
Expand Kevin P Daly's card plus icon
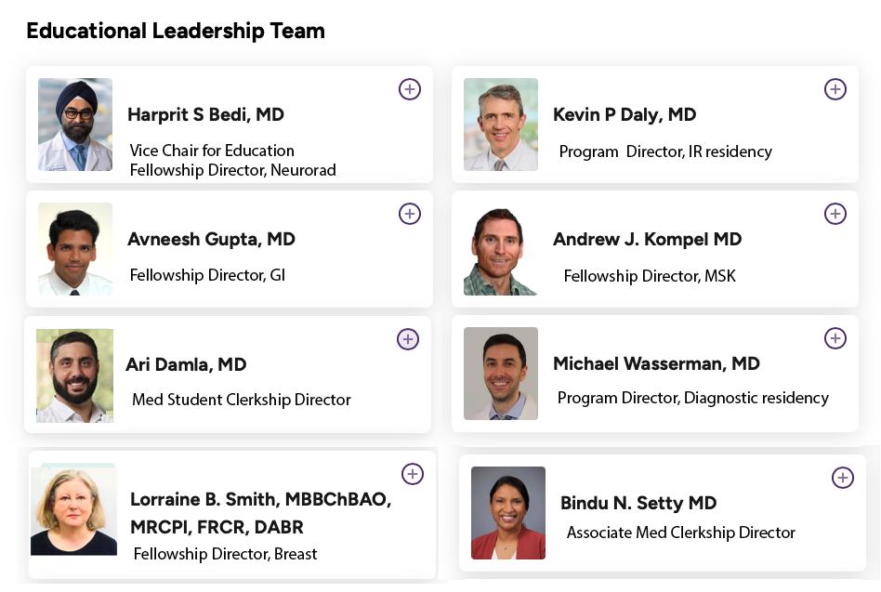[835, 89]
